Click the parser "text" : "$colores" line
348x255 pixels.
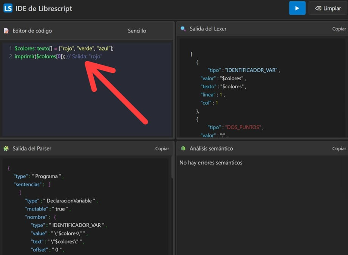tap(57, 241)
